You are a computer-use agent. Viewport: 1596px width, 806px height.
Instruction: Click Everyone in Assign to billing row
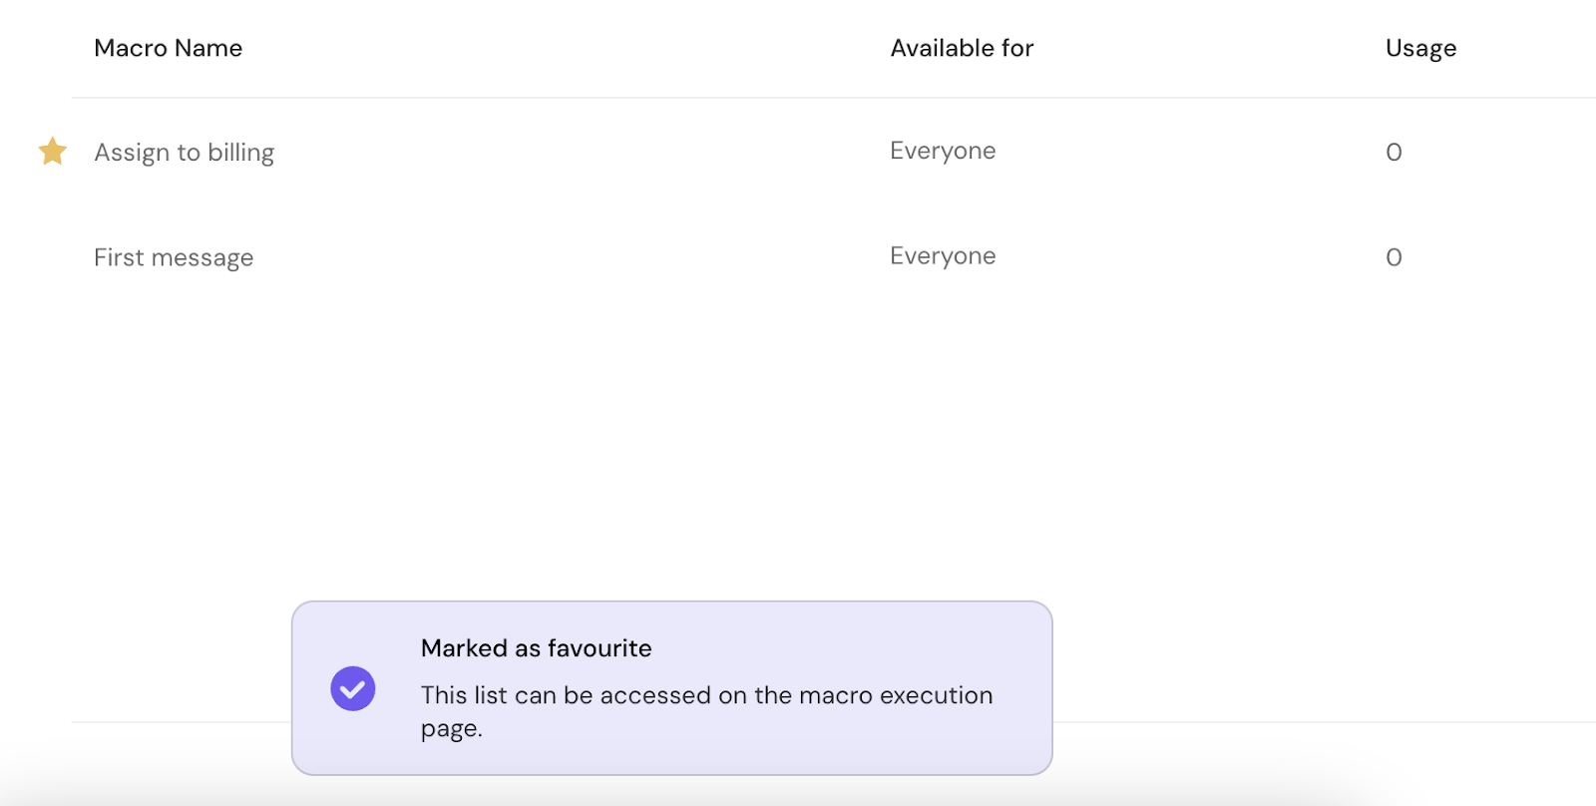(x=942, y=151)
